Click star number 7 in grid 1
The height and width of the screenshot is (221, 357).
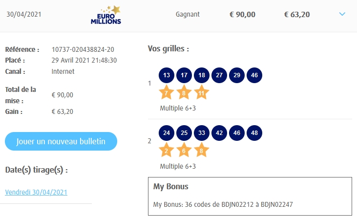point(167,92)
